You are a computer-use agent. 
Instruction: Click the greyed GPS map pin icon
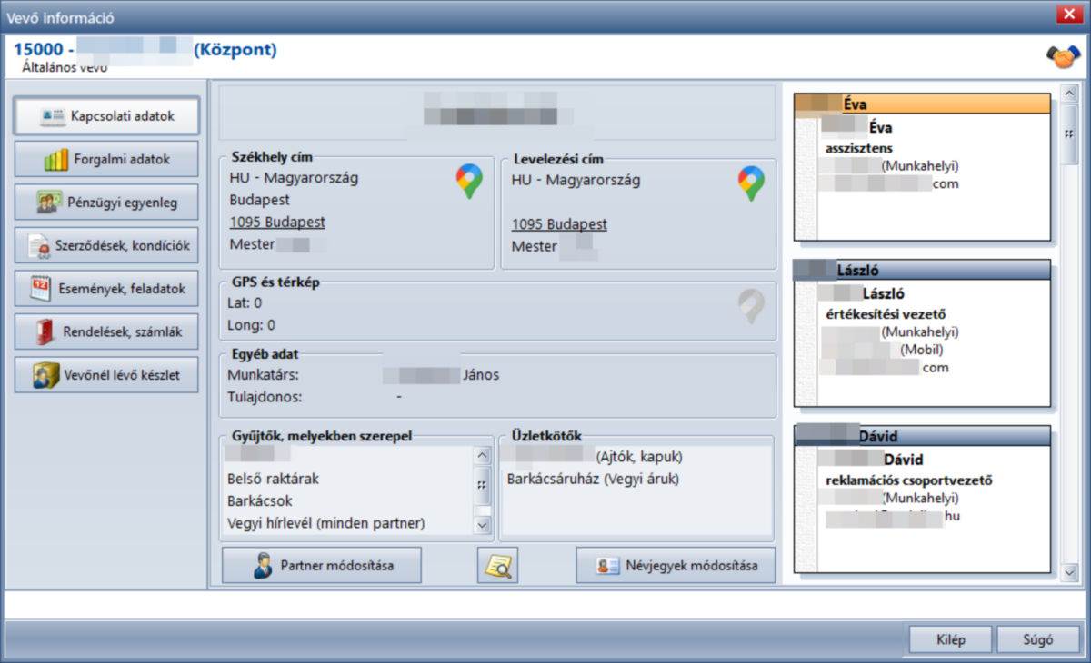click(751, 306)
